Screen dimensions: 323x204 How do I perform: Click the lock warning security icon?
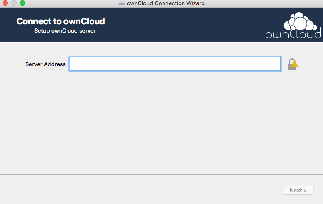pos(293,64)
